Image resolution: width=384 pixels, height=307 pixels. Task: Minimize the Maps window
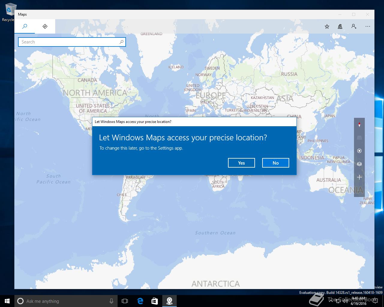[x=340, y=14]
